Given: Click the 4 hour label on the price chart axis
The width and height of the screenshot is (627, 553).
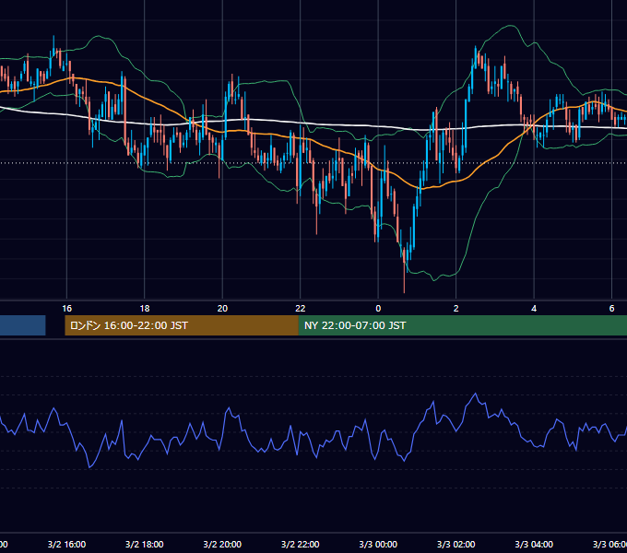Looking at the screenshot, I should click(534, 309).
